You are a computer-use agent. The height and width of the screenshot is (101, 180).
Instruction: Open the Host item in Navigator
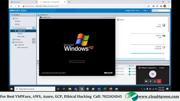click(x=16, y=18)
